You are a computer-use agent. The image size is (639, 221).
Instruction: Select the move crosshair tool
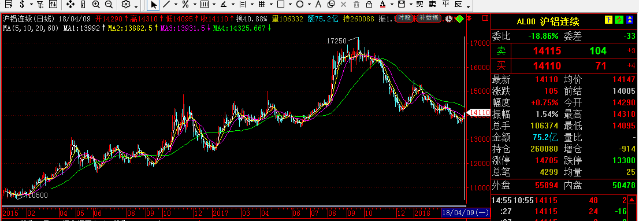70,5
